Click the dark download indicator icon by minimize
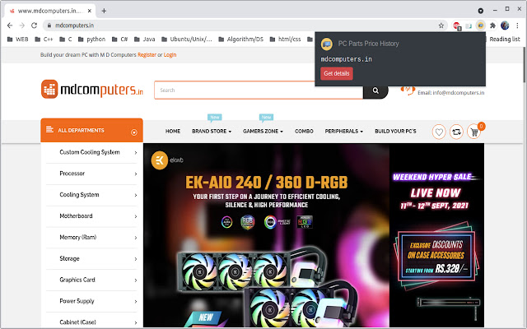This screenshot has width=527, height=329. (x=481, y=11)
